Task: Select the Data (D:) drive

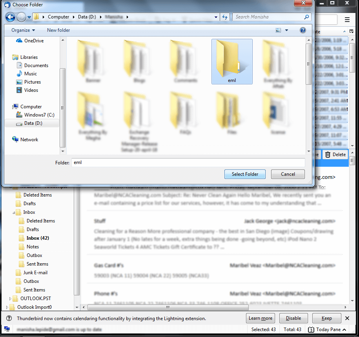Action: pyautogui.click(x=32, y=123)
